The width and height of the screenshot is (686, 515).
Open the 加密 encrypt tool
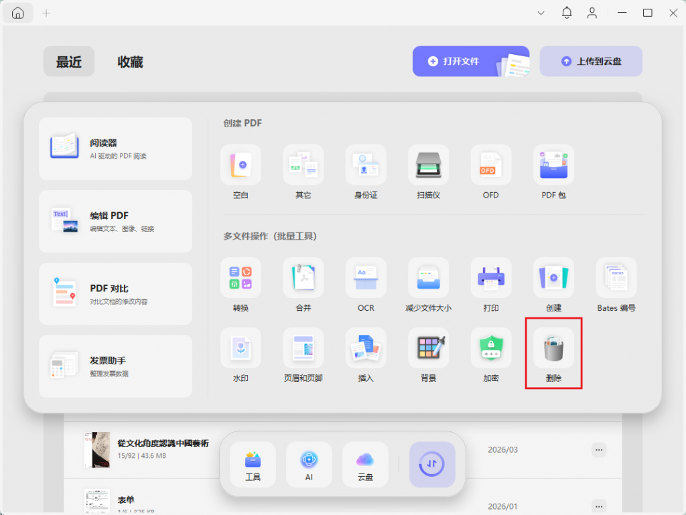click(491, 348)
